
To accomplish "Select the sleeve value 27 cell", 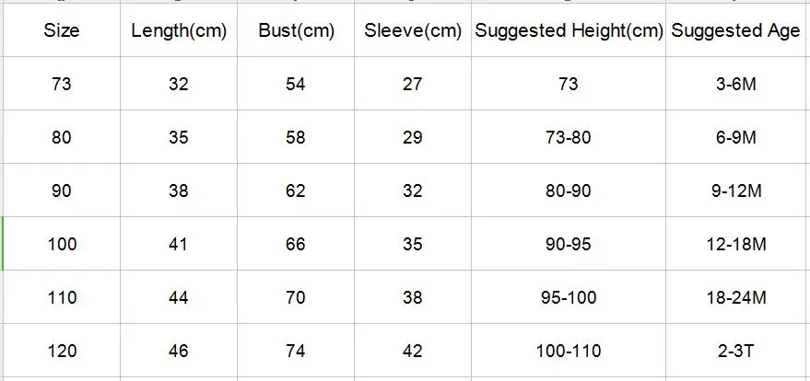I will coord(413,84).
